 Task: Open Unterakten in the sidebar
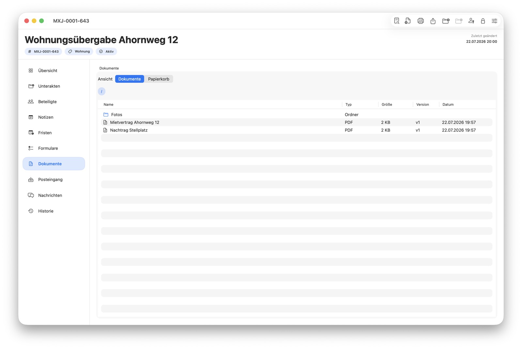(54, 86)
